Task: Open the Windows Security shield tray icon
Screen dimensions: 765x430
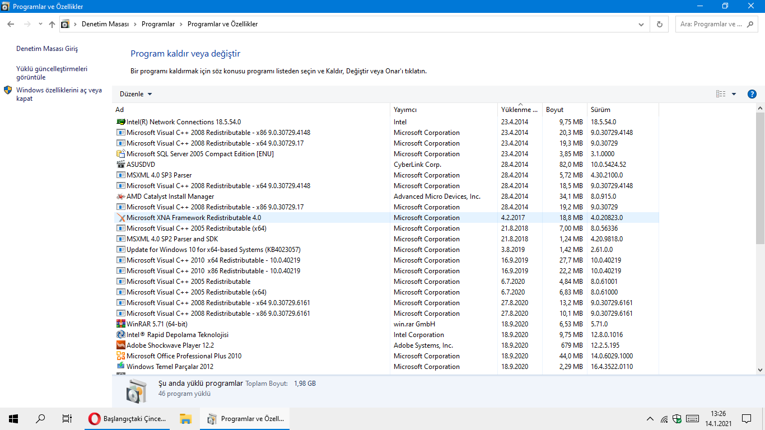Action: click(677, 418)
